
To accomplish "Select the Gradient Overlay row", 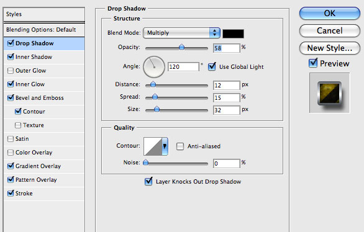I will [x=44, y=166].
